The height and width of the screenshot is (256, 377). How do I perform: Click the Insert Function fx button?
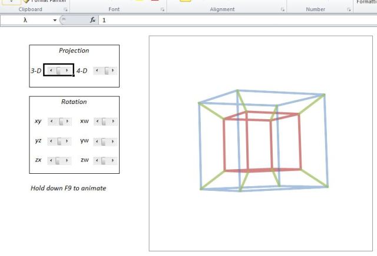pos(92,20)
